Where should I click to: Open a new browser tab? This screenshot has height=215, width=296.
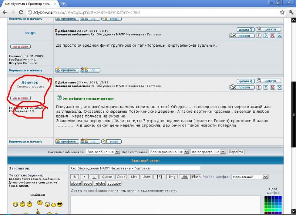tap(64, 3)
